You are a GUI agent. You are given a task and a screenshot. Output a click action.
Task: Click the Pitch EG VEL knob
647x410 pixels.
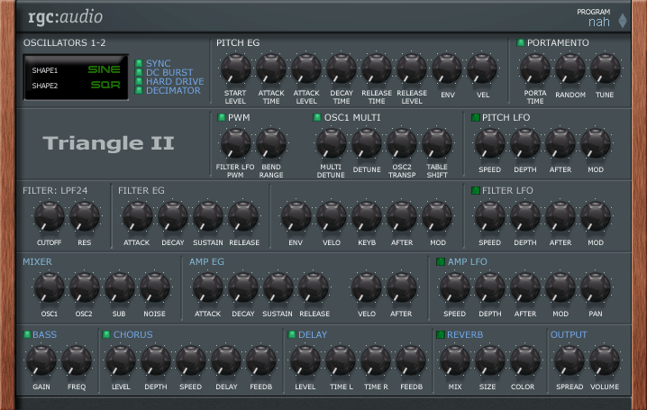pos(482,68)
